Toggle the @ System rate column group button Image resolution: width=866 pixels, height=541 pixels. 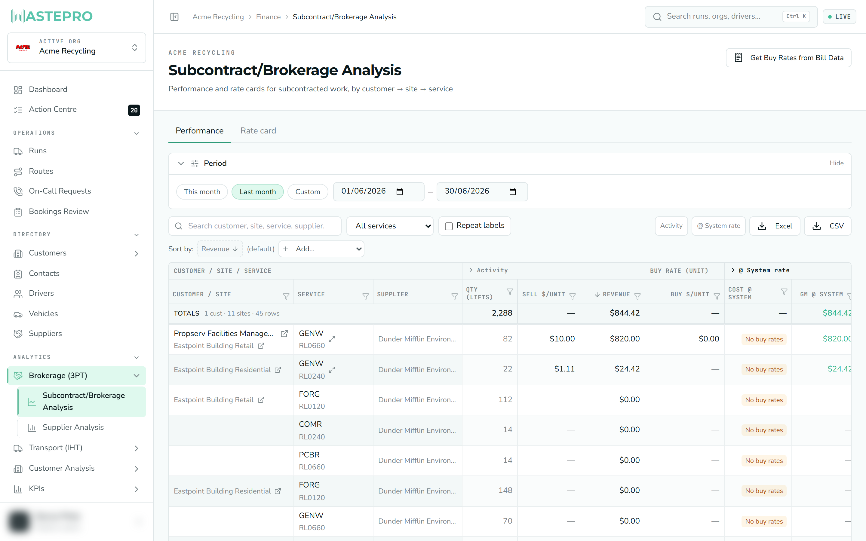coord(718,226)
